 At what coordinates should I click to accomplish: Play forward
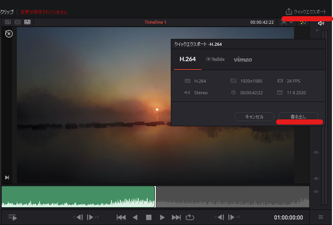pyautogui.click(x=162, y=217)
